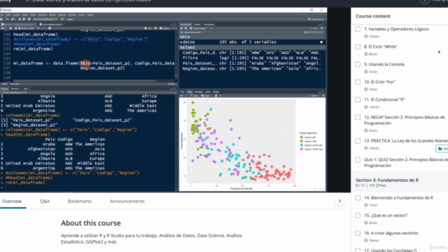Maximize the source editor pane
448x252 pixels.
(x=175, y=24)
